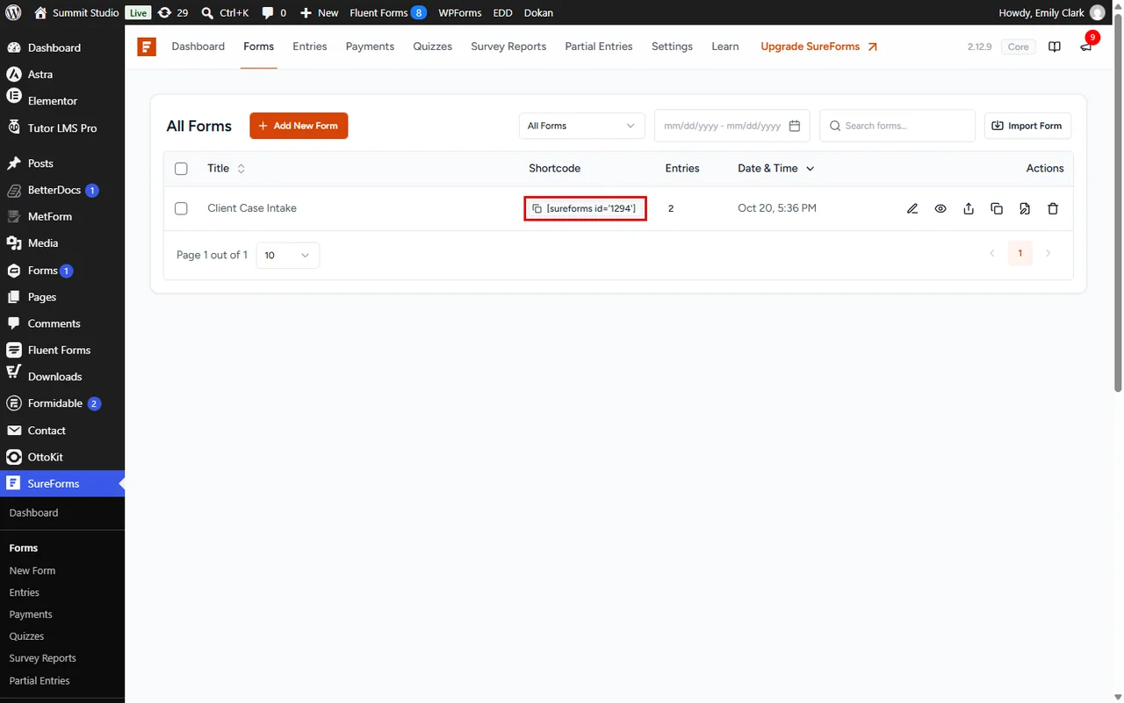Click into the Search forms field
Image resolution: width=1124 pixels, height=703 pixels.
pos(897,126)
